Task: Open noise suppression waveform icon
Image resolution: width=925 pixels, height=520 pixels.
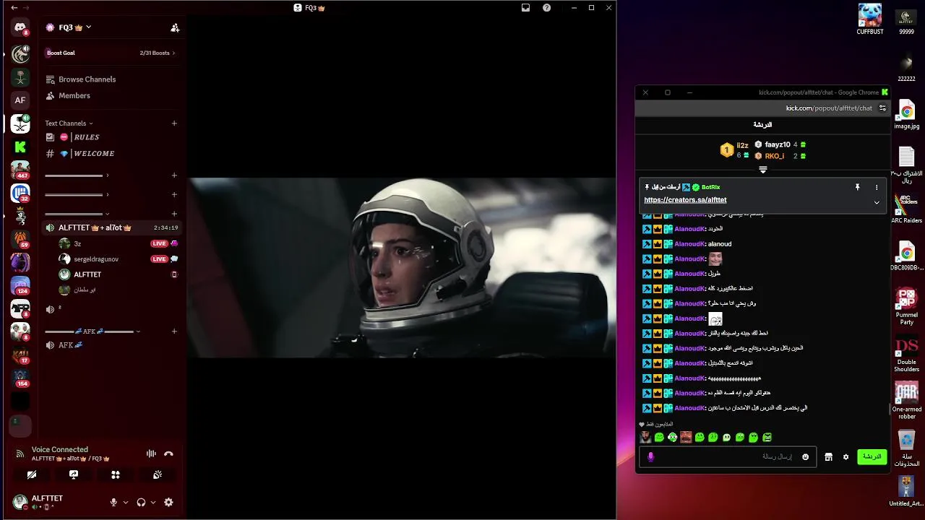Action: click(x=151, y=454)
